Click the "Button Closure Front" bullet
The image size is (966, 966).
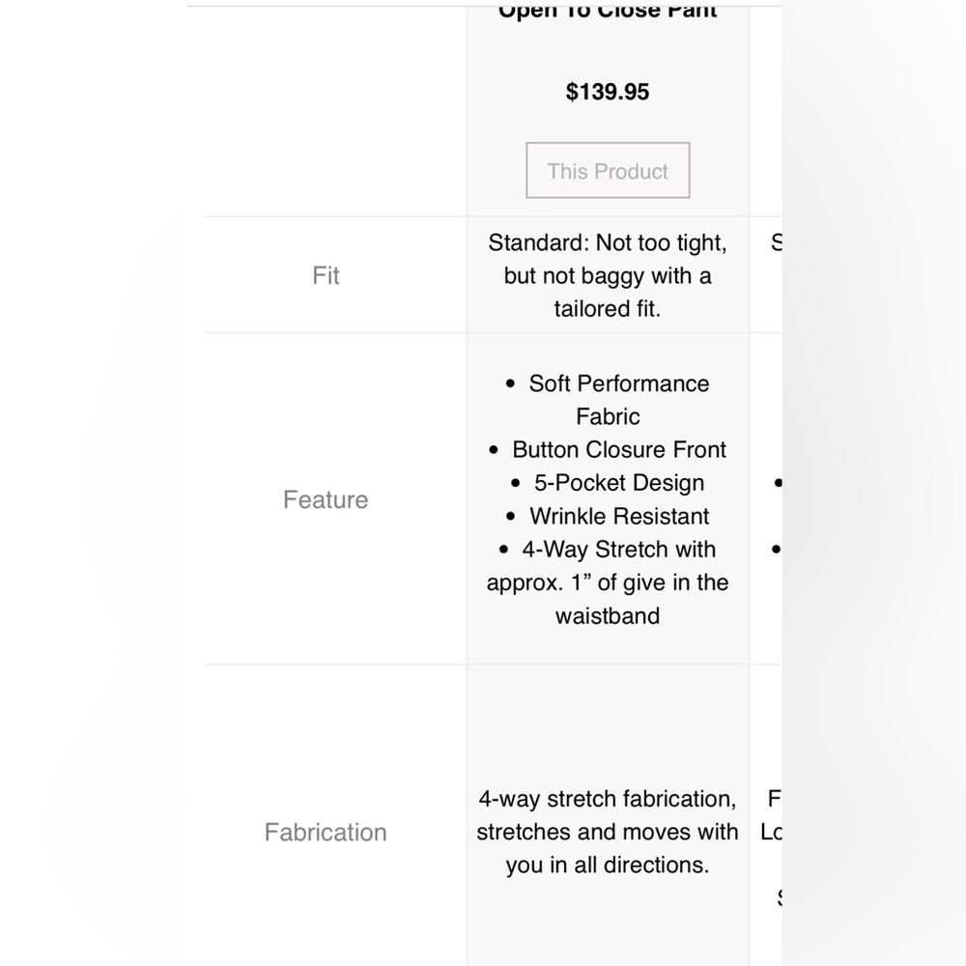[x=619, y=449]
